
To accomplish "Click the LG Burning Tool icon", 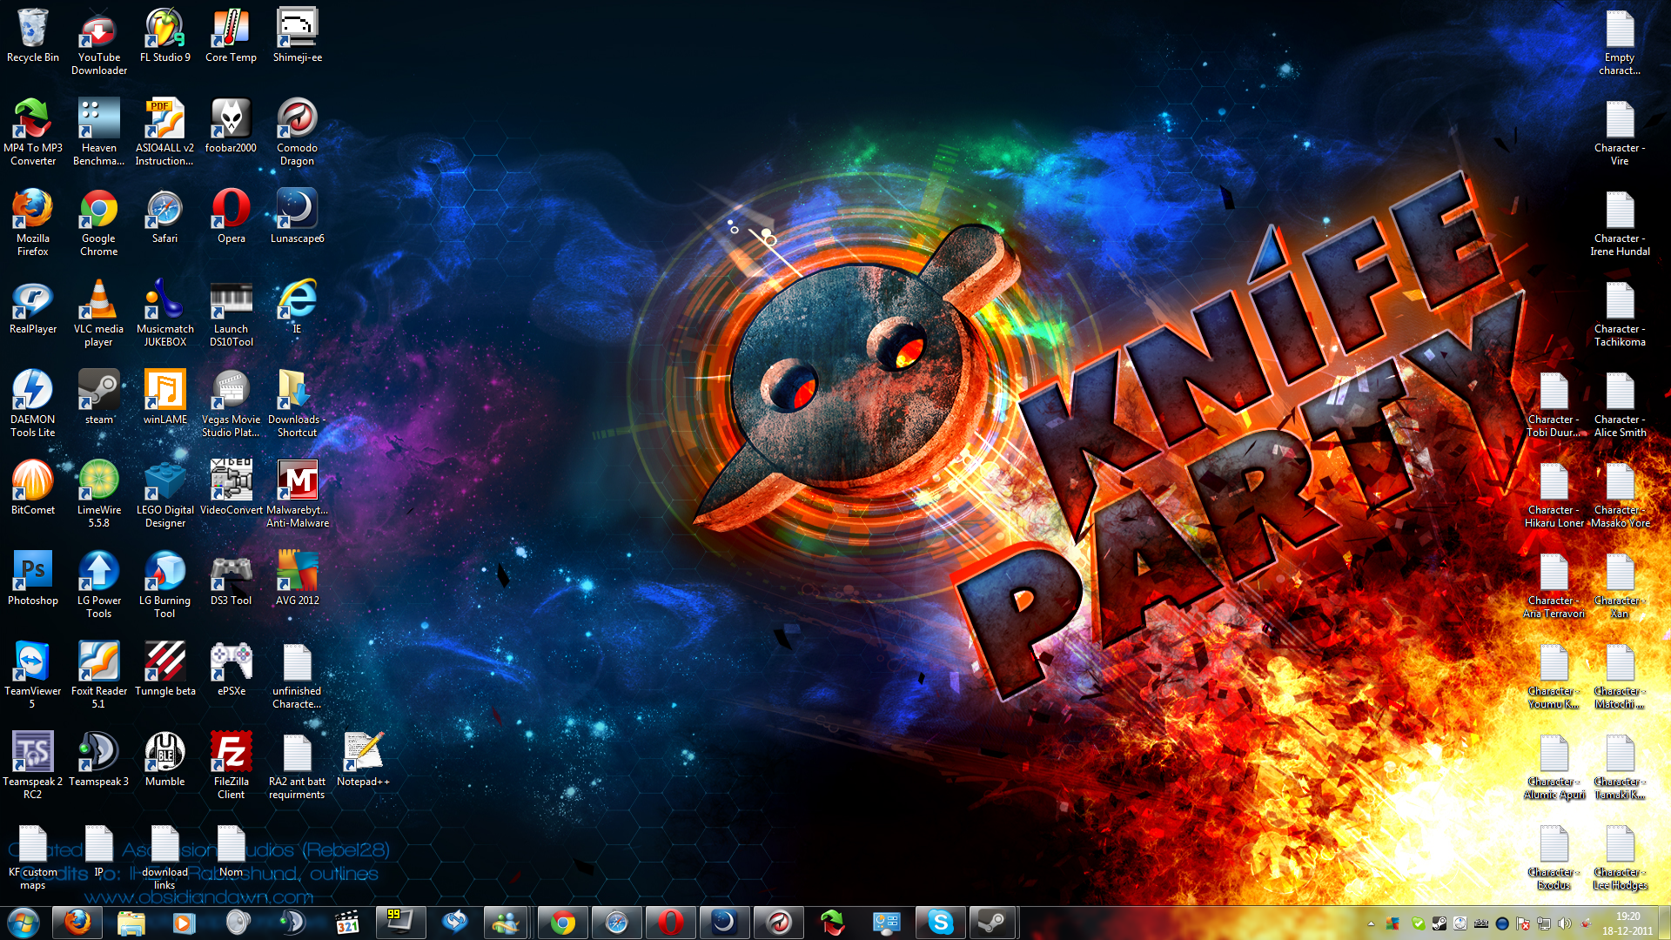I will click(x=165, y=586).
